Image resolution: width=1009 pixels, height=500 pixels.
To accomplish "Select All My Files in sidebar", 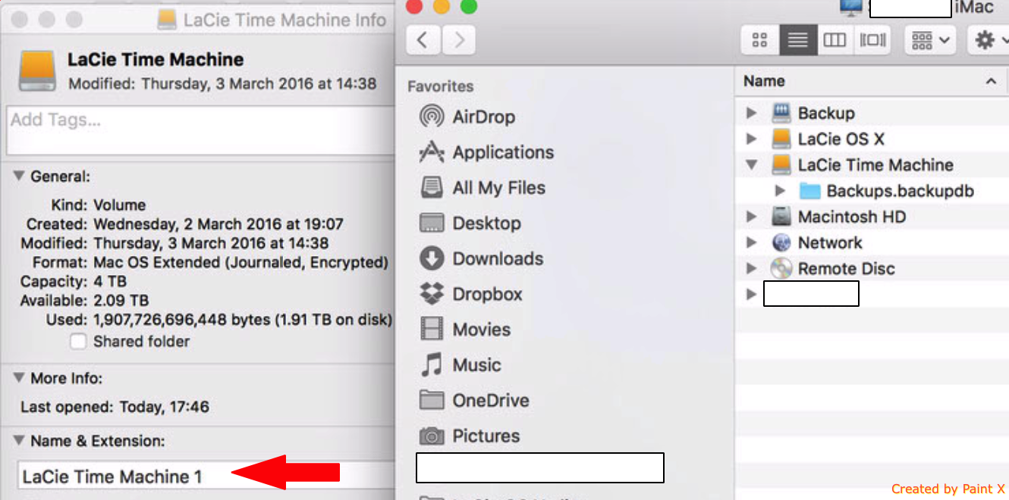I will (482, 188).
